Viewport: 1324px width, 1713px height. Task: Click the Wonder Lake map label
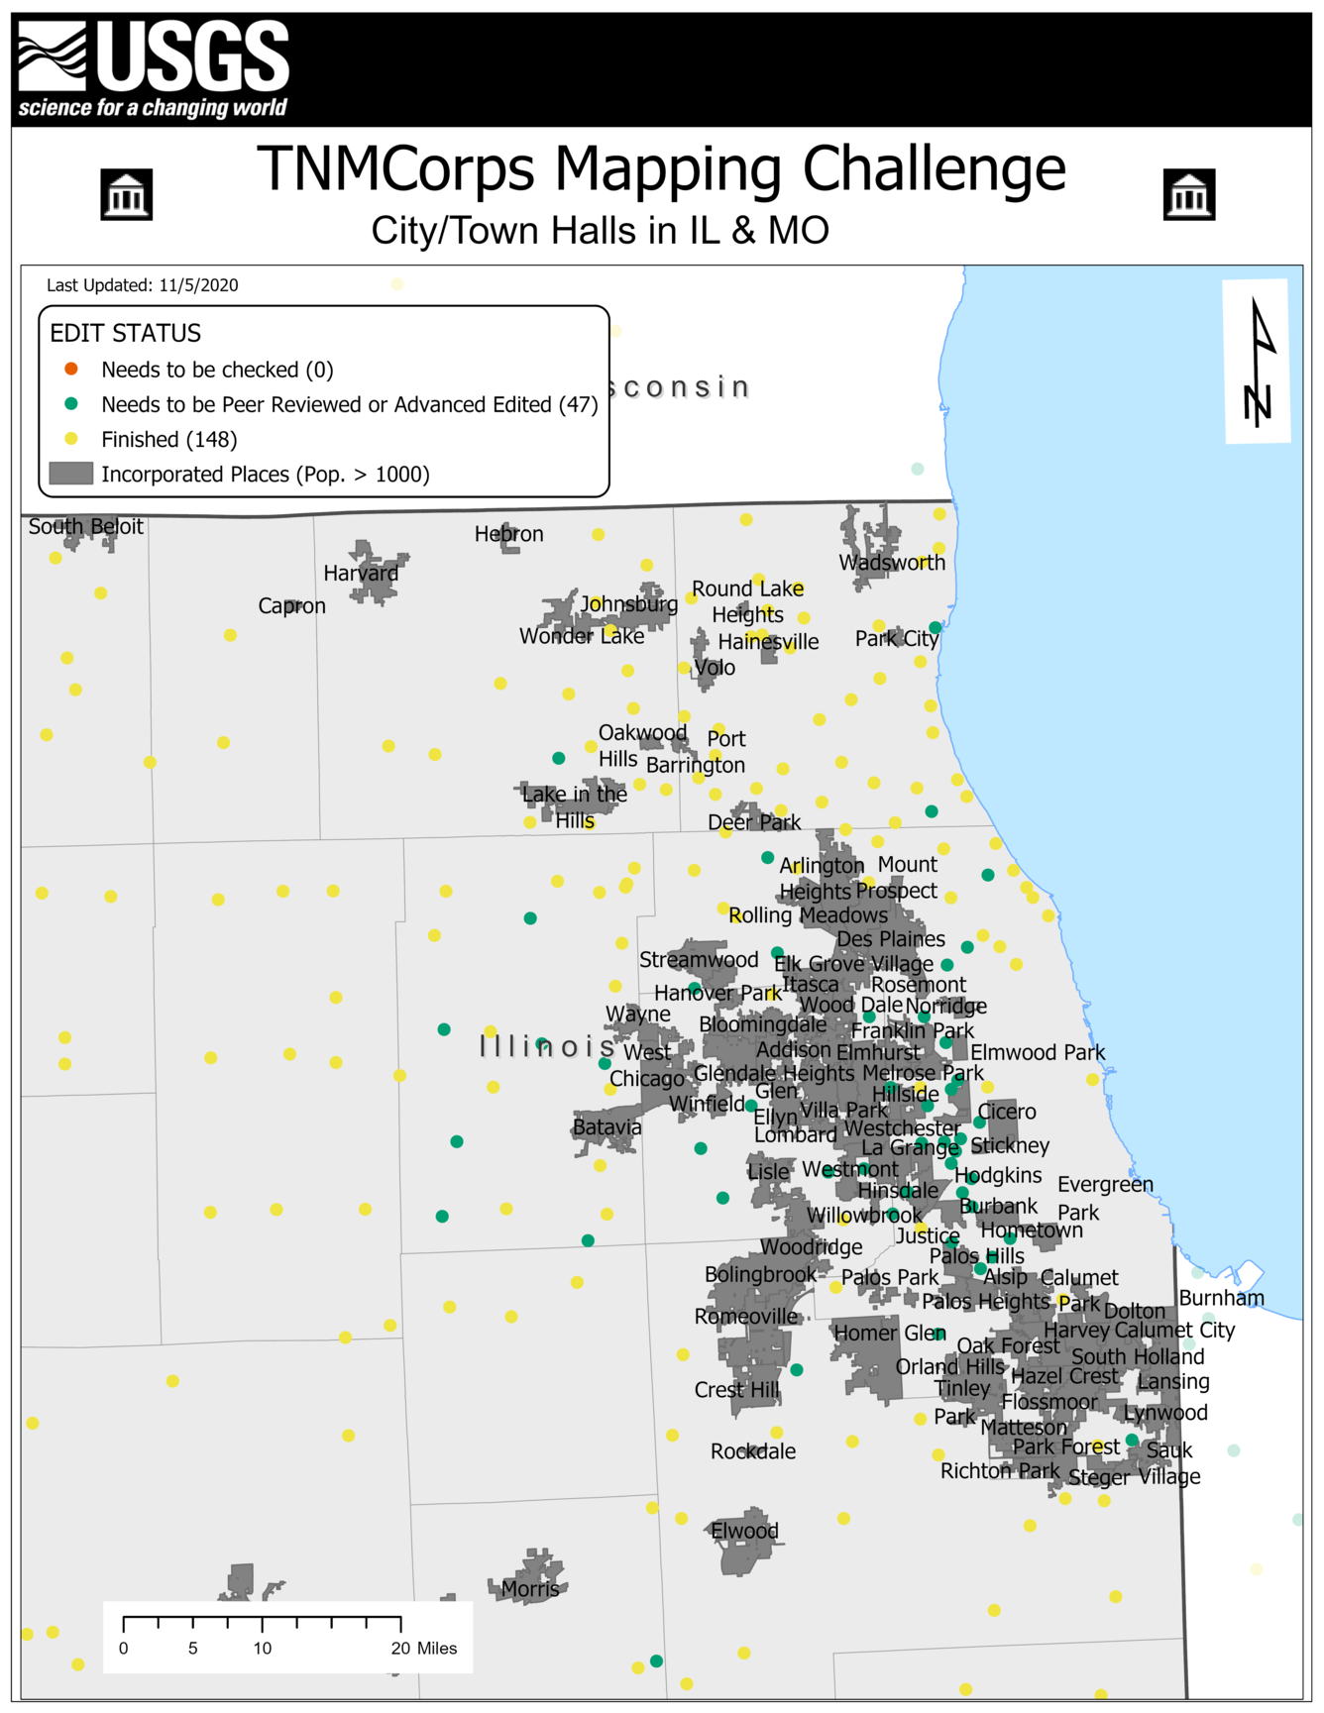582,636
